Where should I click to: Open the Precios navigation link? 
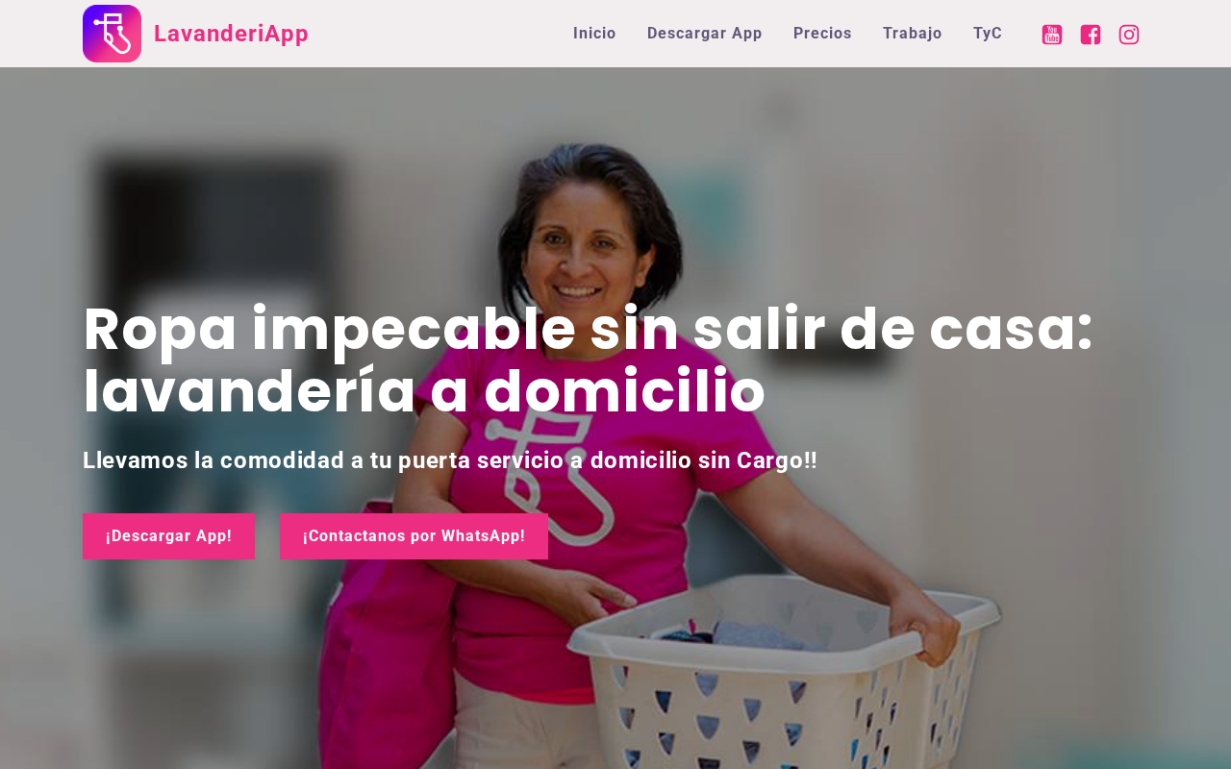(x=822, y=34)
